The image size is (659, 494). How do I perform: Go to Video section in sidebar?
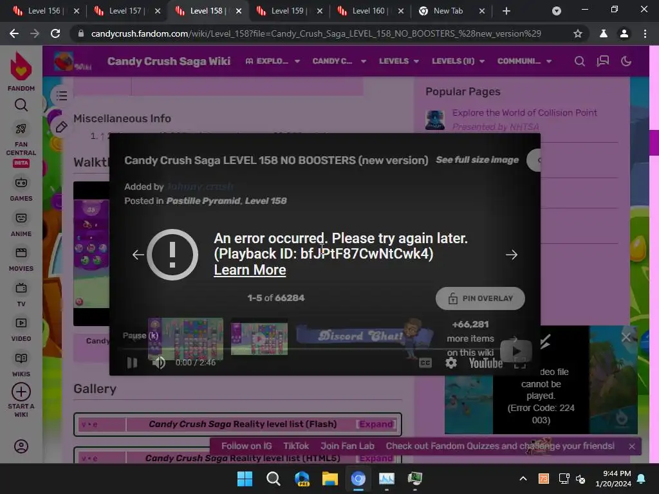coord(21,329)
